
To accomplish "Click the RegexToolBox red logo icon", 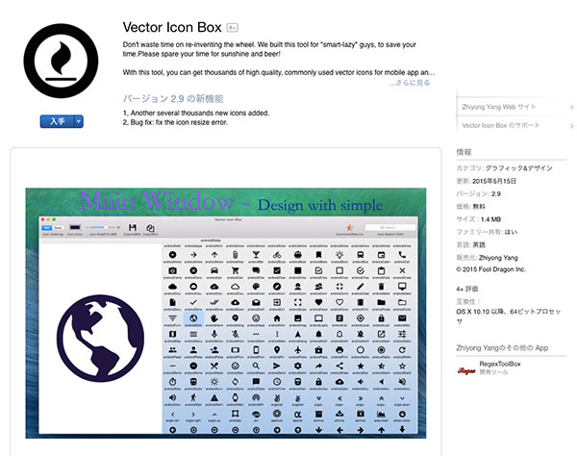I will tap(466, 370).
